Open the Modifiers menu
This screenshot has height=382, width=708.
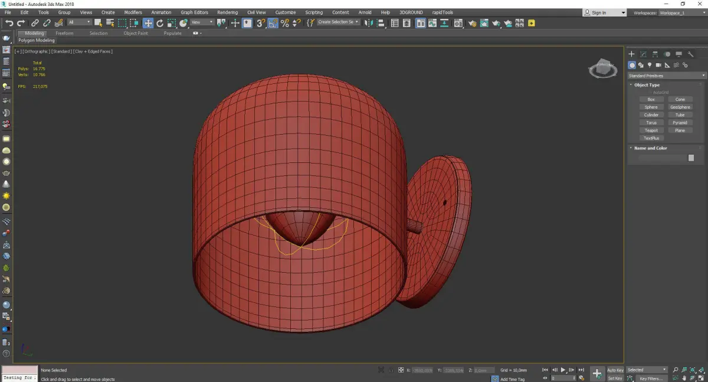pos(133,12)
